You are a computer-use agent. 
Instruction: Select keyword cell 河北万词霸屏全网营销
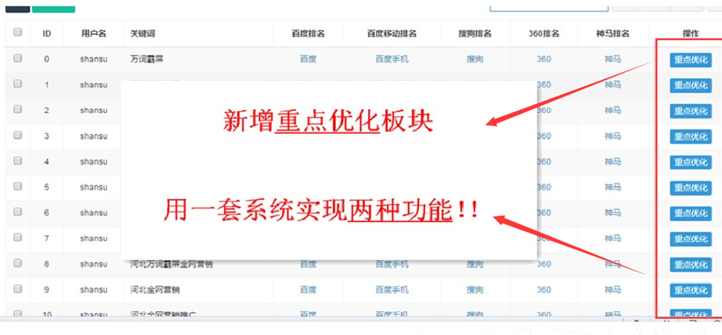tap(171, 264)
